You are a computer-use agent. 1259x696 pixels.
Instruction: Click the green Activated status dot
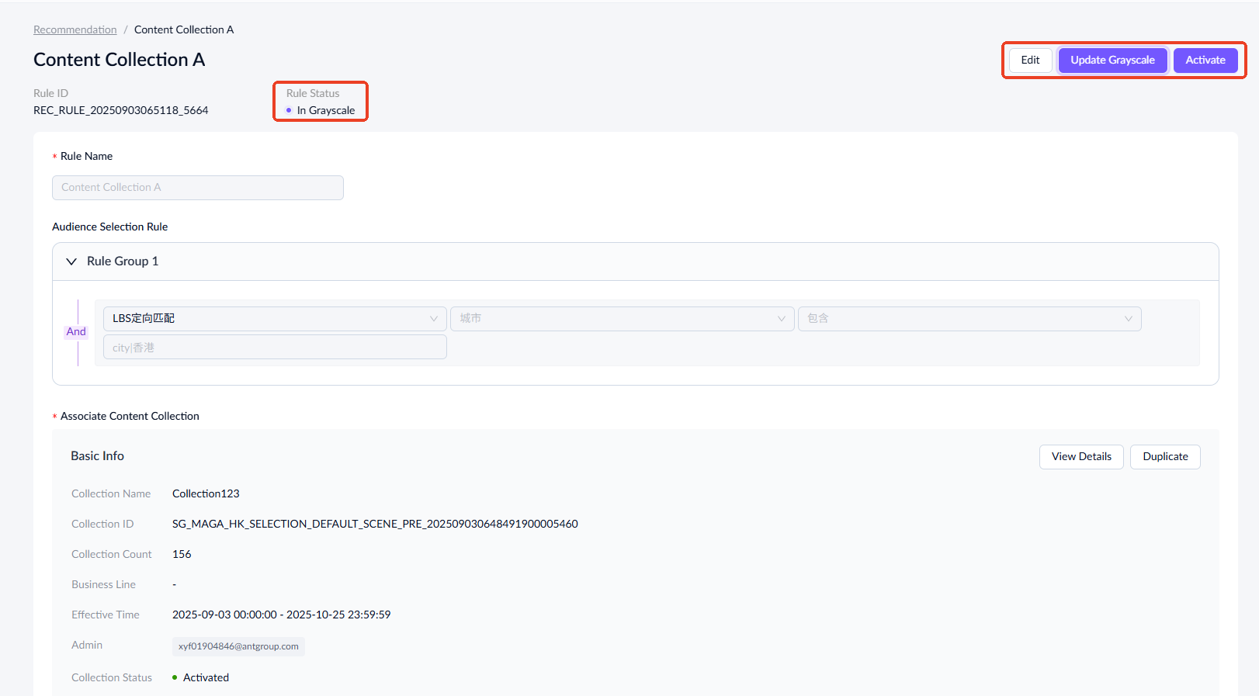(175, 677)
